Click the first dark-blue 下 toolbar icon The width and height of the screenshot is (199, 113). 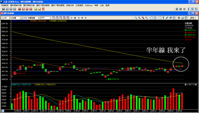[3, 9]
